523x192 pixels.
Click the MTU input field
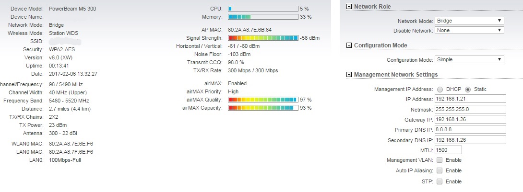(448, 150)
